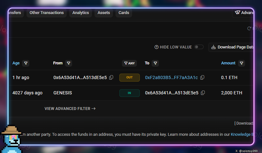Copy From address in 1 hr ago row
262x153 pixels.
(x=111, y=77)
